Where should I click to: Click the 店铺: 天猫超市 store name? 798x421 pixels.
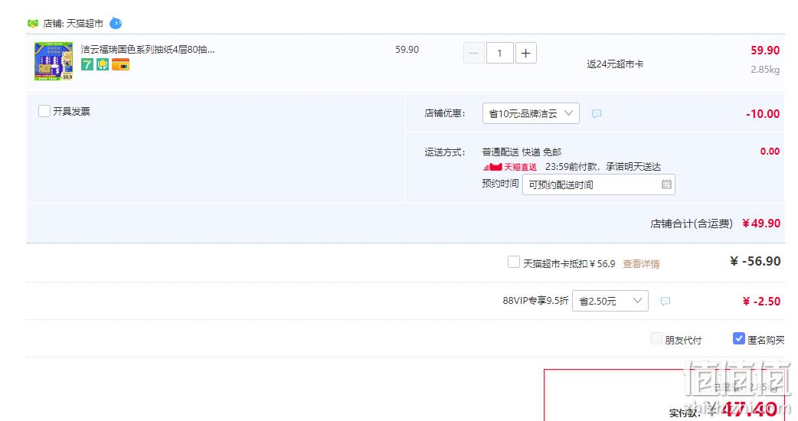[x=74, y=24]
